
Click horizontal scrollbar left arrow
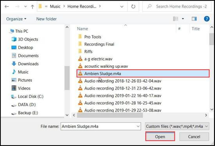click(74, 115)
